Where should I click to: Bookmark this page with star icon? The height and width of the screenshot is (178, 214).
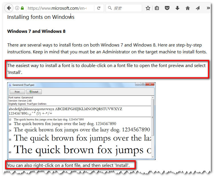[x=148, y=8]
